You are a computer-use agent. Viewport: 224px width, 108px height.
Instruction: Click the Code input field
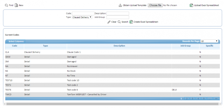tap(83, 13)
